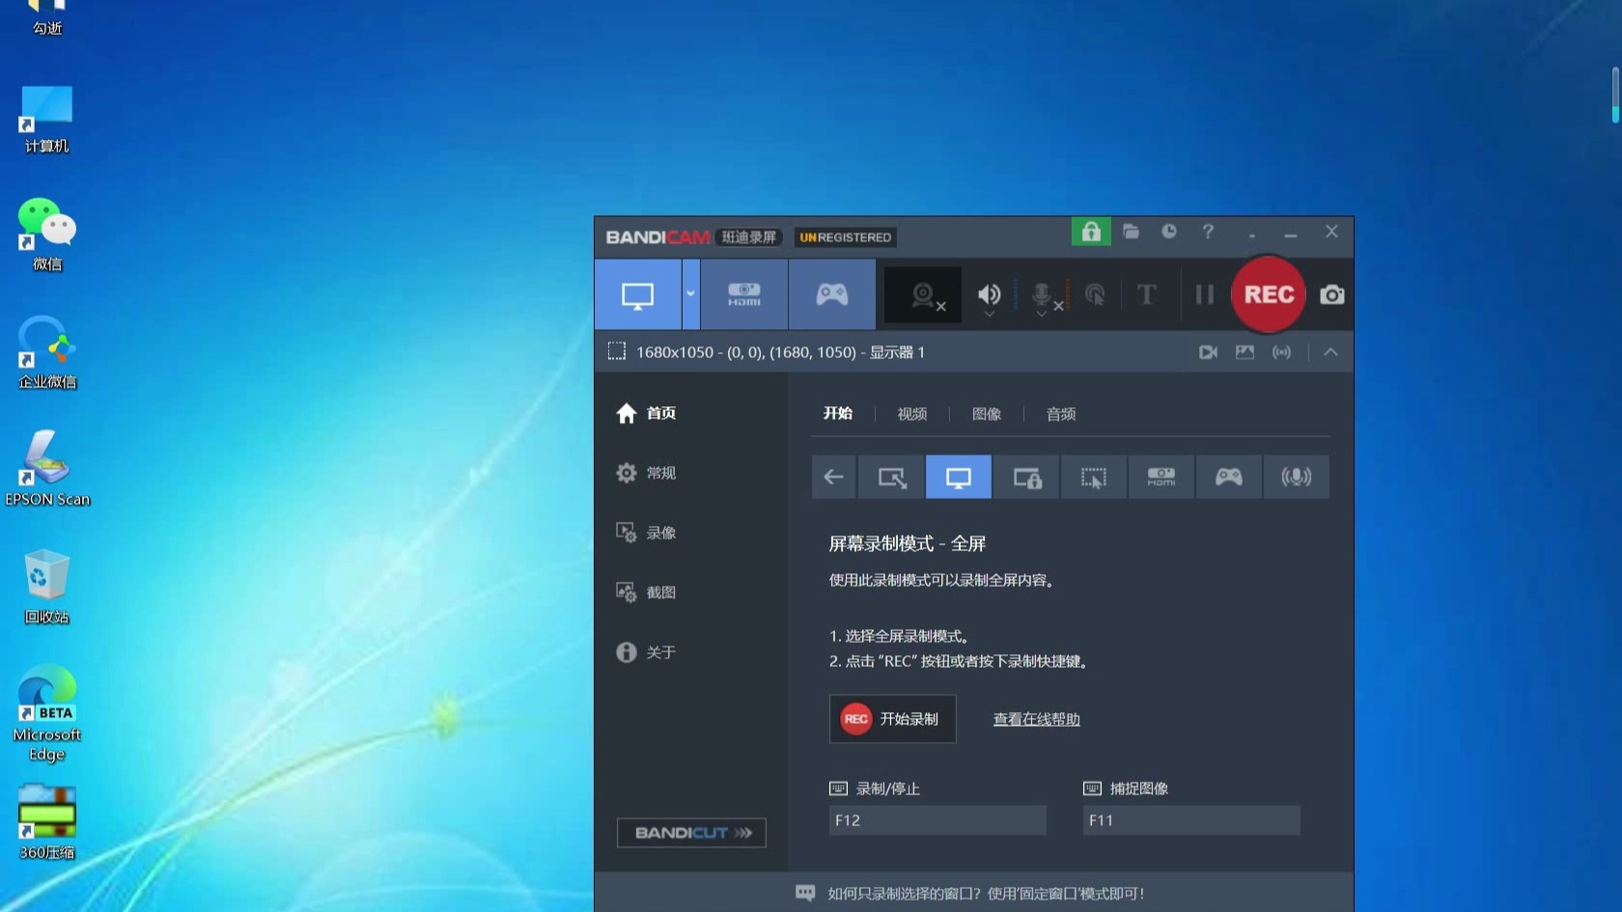Click the 开始录制 button

click(892, 719)
